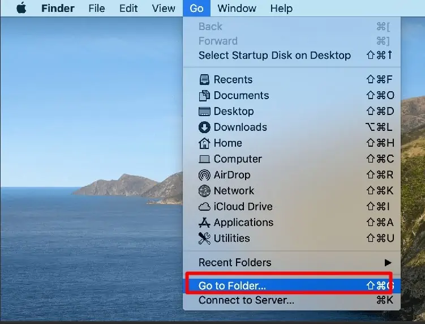This screenshot has width=425, height=324.
Task: Open the AirDrop label entry
Action: coord(232,175)
